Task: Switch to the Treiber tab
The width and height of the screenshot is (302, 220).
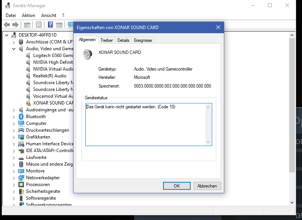Action: coord(107,40)
